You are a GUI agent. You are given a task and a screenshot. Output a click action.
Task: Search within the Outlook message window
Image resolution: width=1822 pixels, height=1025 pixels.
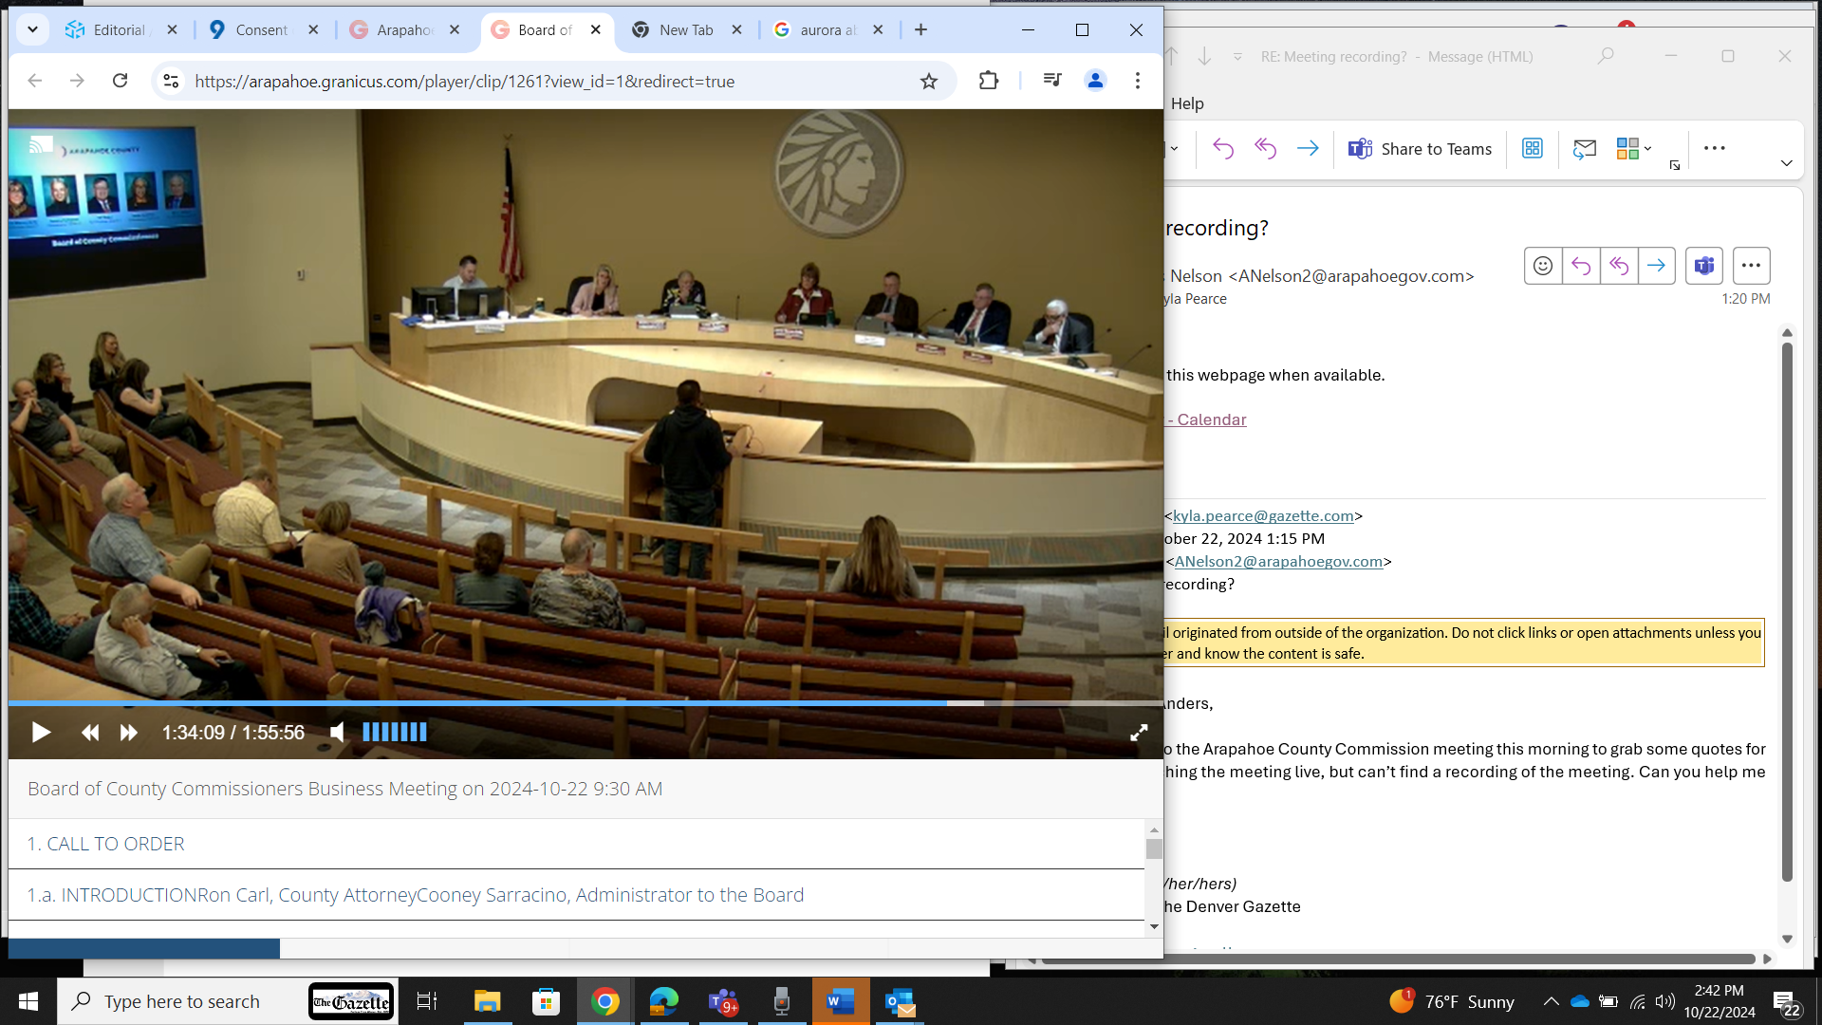[x=1606, y=56]
